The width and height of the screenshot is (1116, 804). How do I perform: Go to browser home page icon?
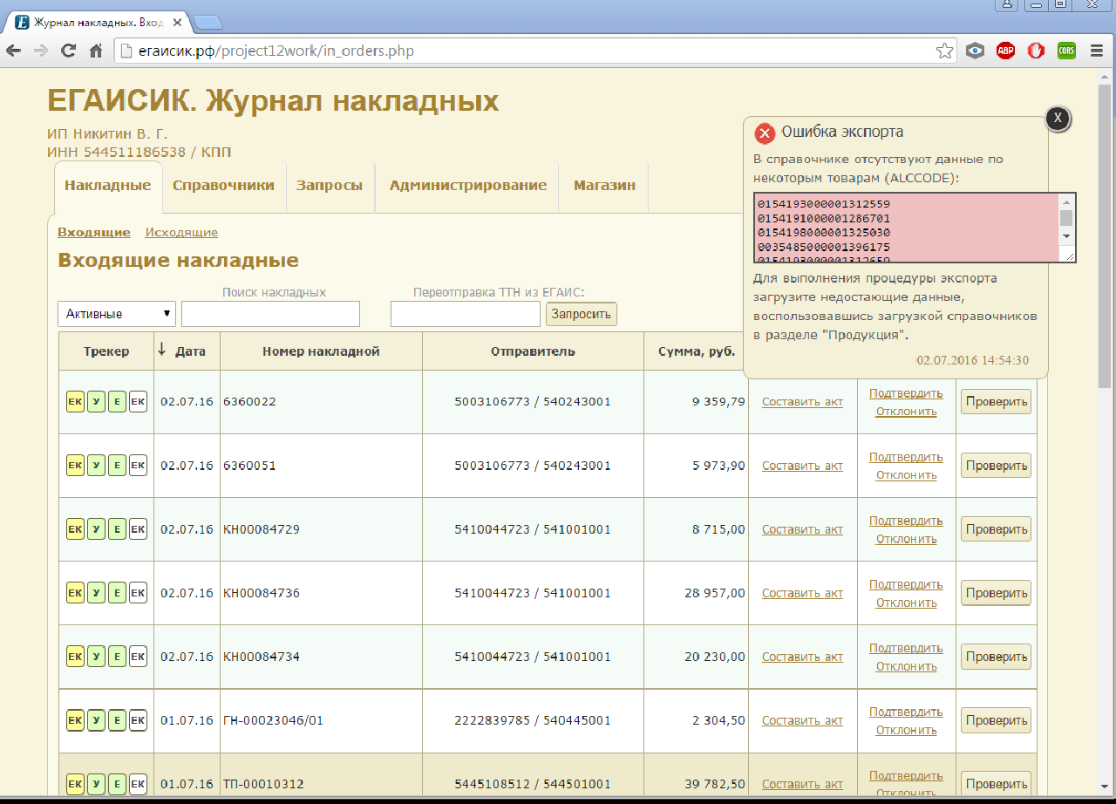click(x=96, y=51)
